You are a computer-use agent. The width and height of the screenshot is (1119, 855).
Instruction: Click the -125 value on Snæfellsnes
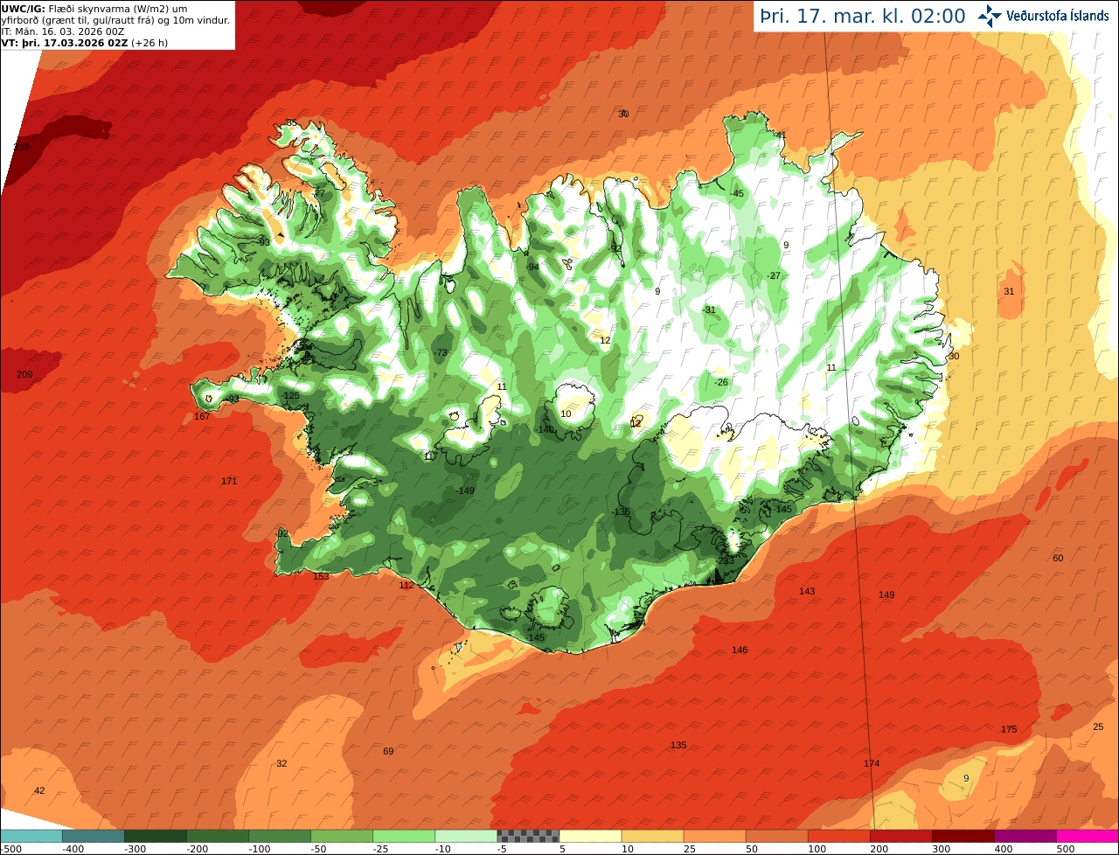[291, 396]
